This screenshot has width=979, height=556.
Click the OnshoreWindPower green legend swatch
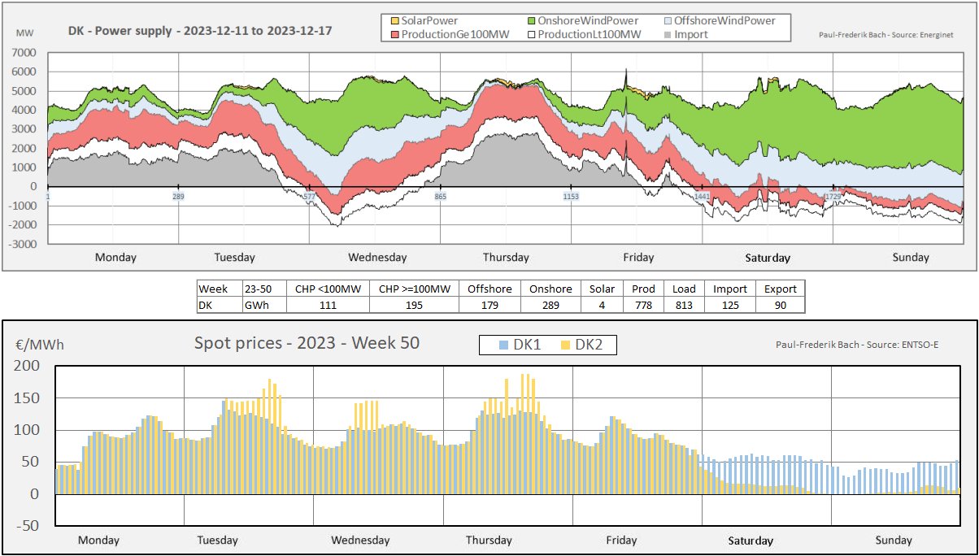[x=533, y=20]
